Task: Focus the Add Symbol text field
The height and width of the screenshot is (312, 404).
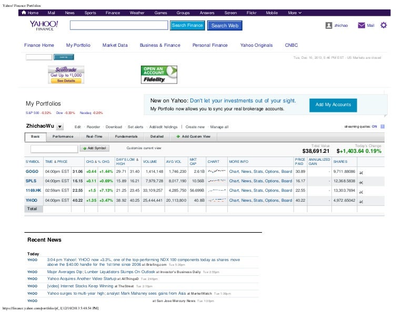Action: click(x=54, y=149)
